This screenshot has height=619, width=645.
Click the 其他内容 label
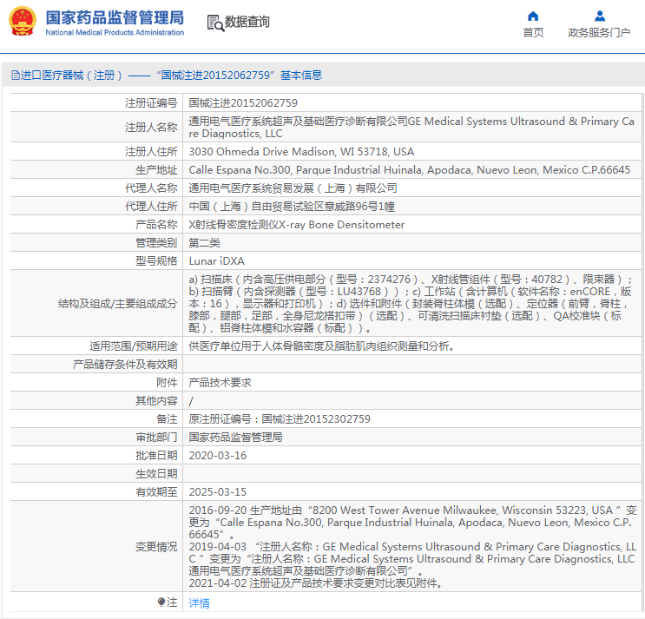(x=157, y=401)
